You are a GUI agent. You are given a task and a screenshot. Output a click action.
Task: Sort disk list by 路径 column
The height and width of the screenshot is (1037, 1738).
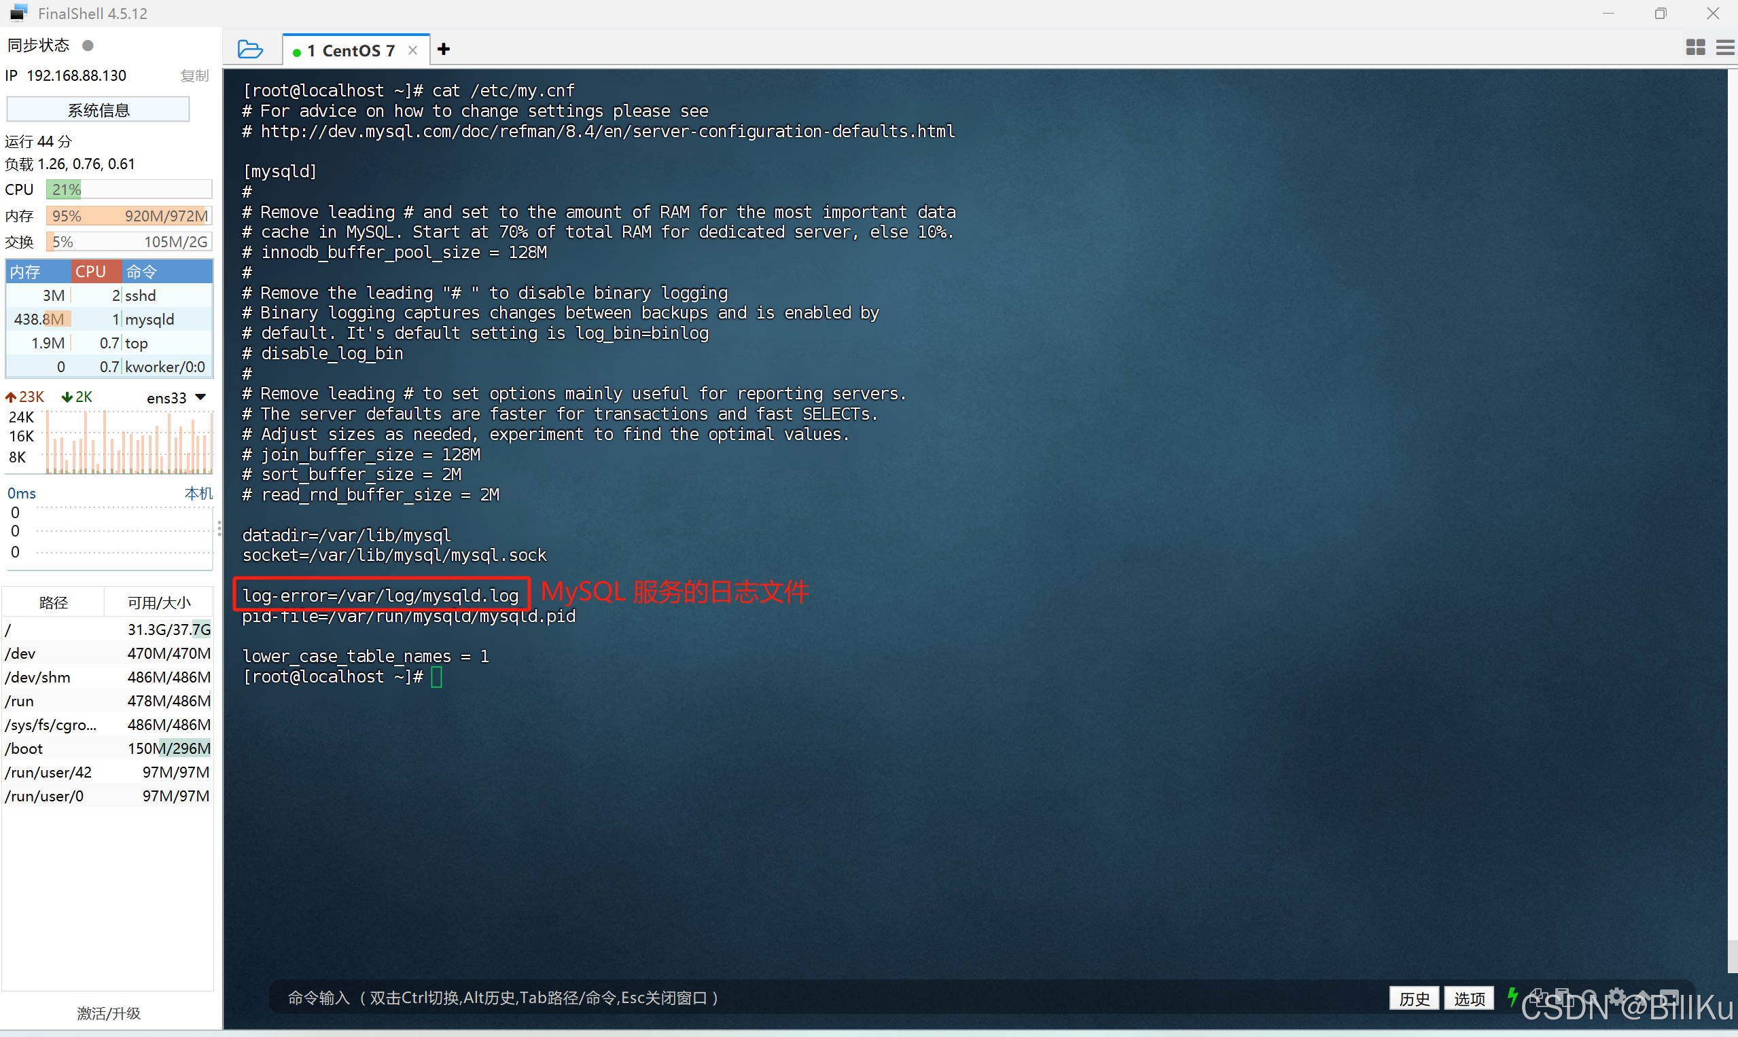[x=53, y=602]
